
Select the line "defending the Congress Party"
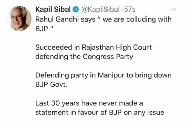coord(84,57)
